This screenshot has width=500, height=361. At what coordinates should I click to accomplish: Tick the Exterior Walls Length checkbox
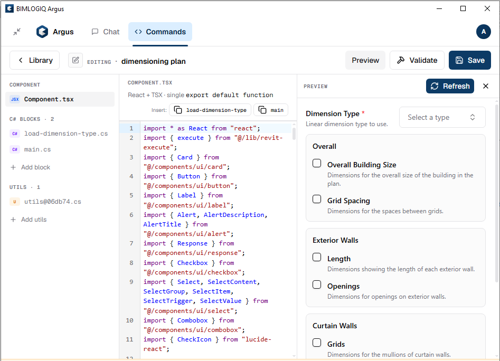[x=317, y=257]
